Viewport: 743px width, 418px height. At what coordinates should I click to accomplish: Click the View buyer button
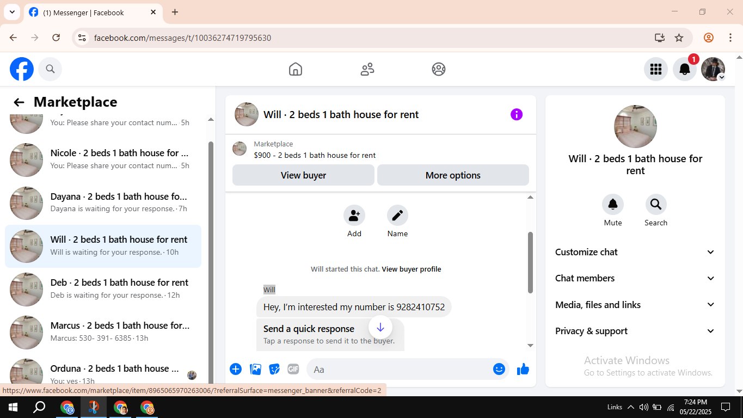point(303,175)
